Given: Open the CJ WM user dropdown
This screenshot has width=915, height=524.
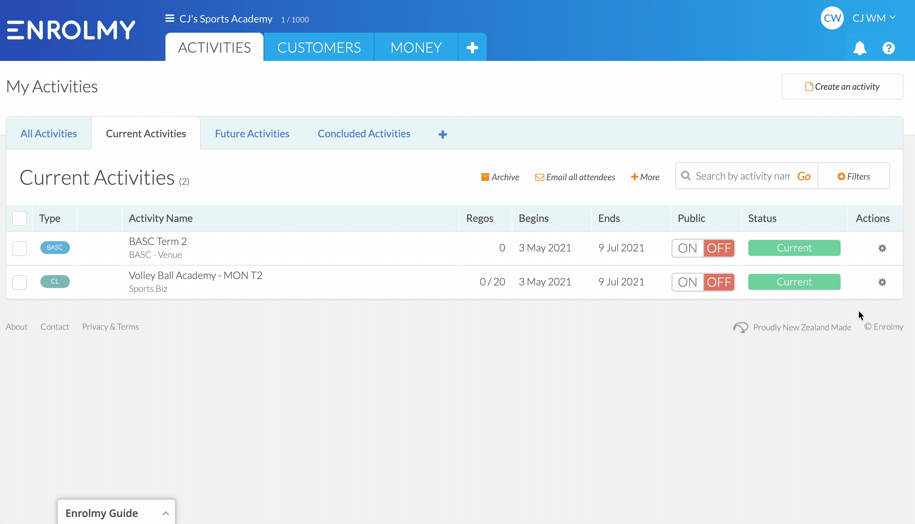Looking at the screenshot, I should (874, 18).
